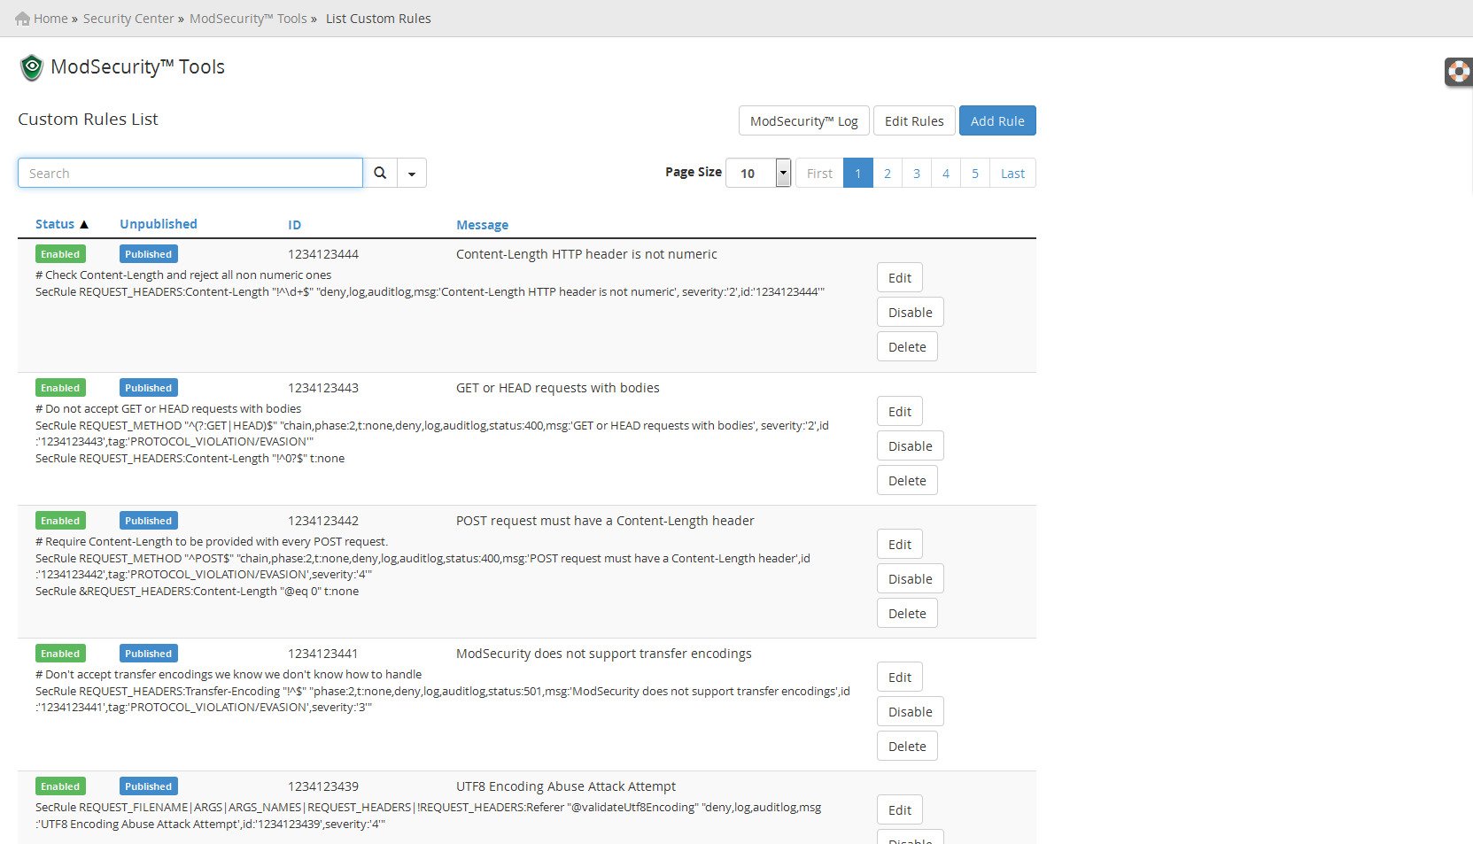Click message 'Content-Length HTTP header is not numeric'
The width and height of the screenshot is (1473, 844).
point(586,254)
